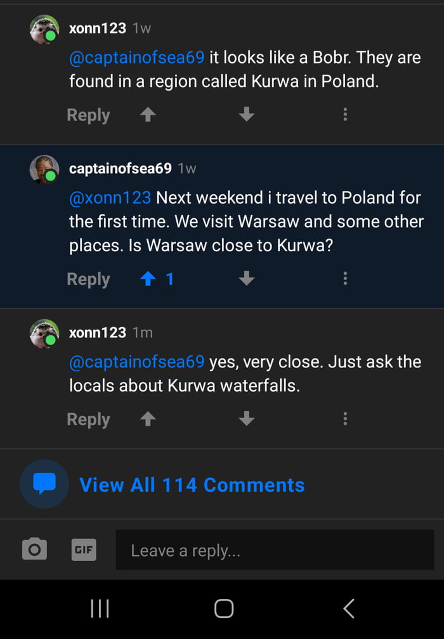Image resolution: width=444 pixels, height=639 pixels.
Task: Open the camera icon to attach a photo
Action: point(34,550)
